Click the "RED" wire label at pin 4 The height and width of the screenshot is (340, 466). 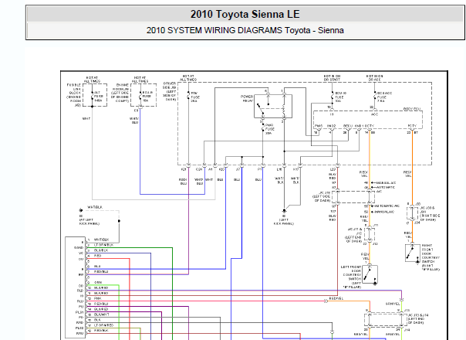97,256
